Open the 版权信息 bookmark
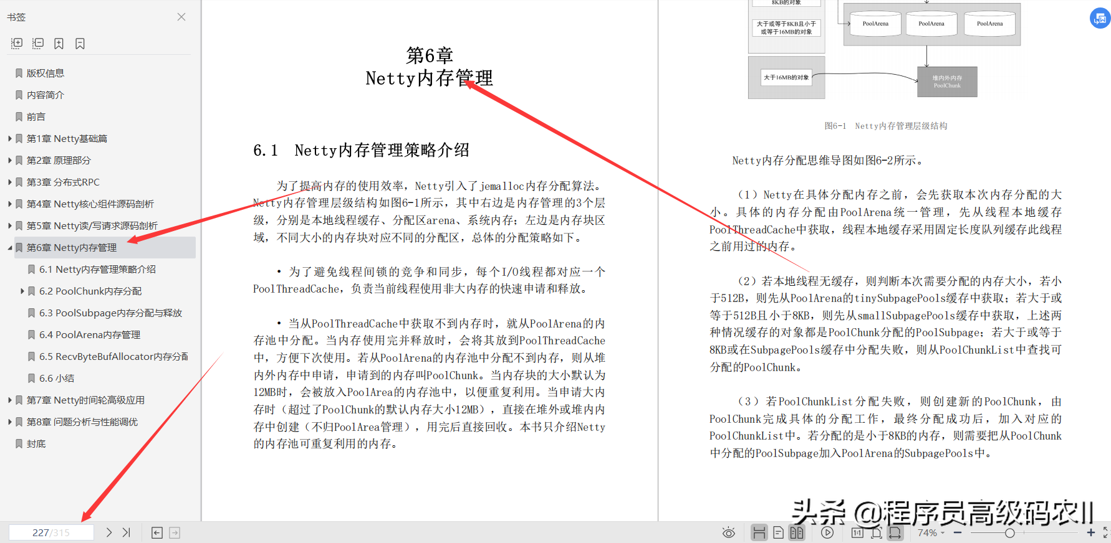 pyautogui.click(x=46, y=73)
